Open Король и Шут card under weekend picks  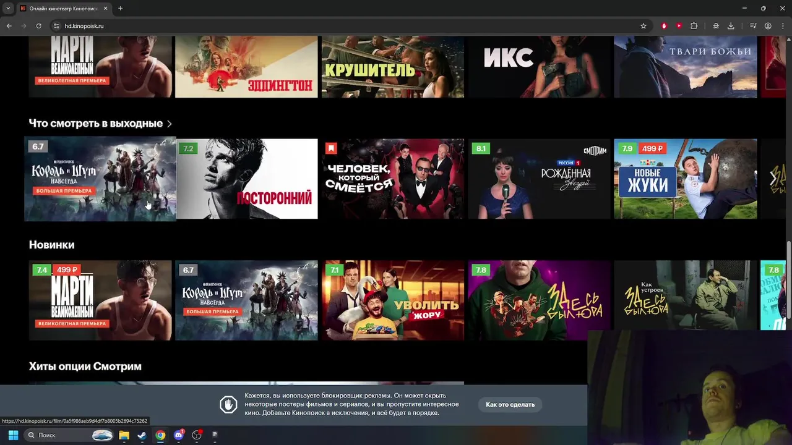pos(100,179)
